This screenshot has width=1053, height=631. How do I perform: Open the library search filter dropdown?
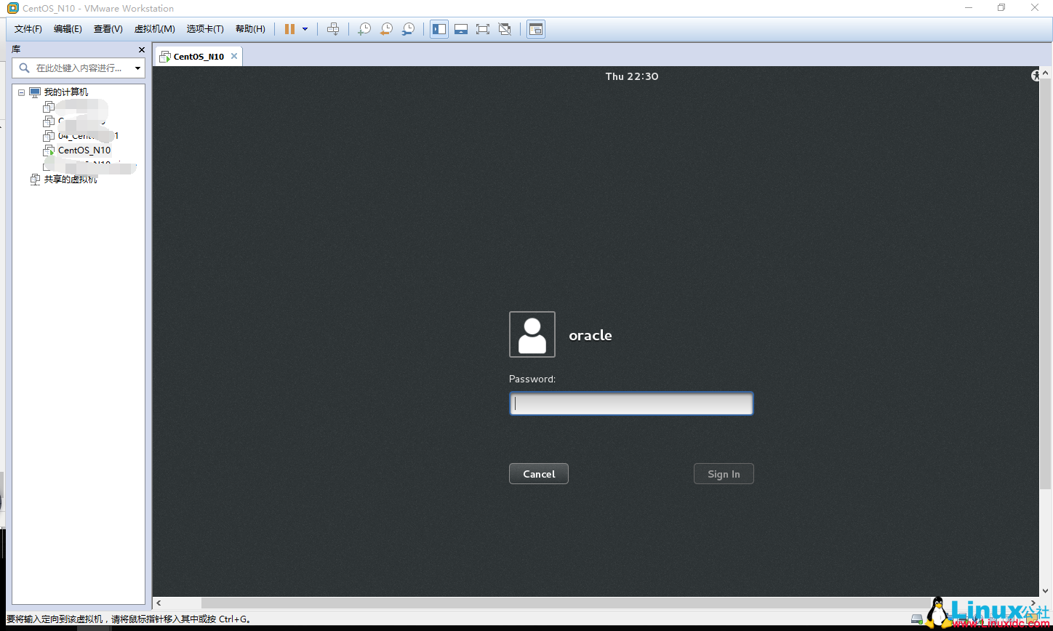[137, 68]
